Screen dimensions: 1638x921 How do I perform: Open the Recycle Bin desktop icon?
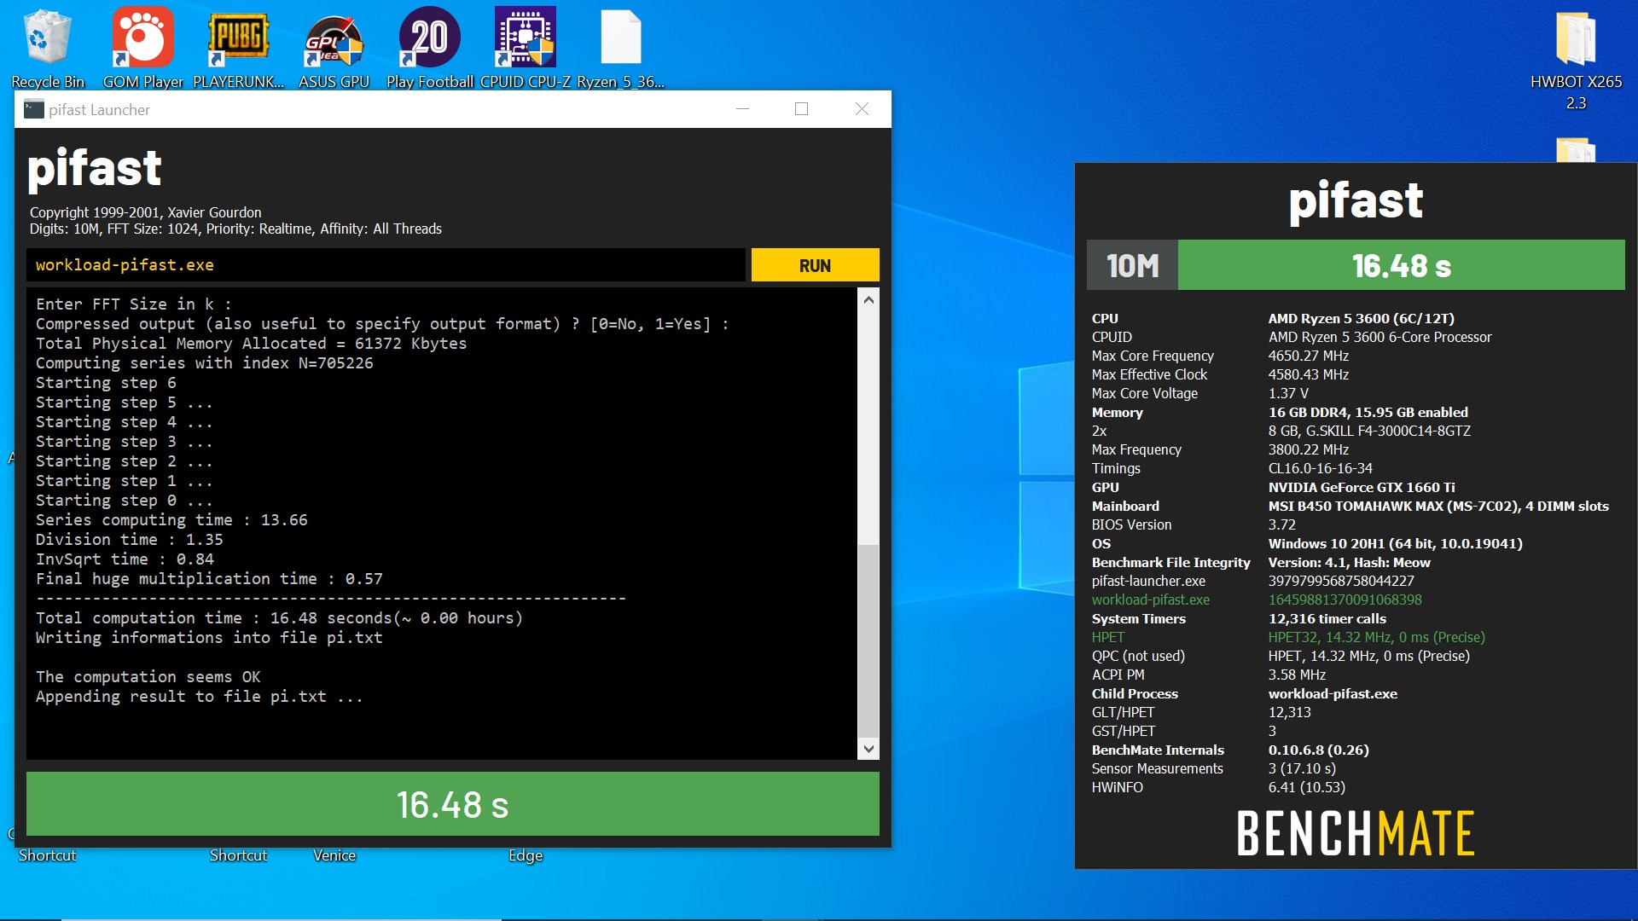[48, 49]
